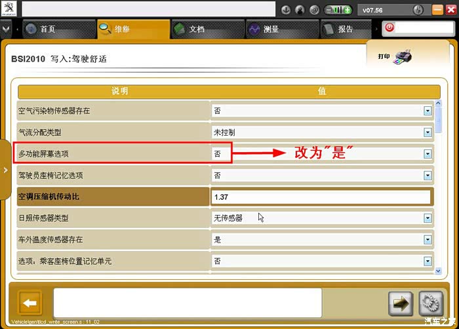The width and height of the screenshot is (459, 329).
Task: Click the next arrow button at bottom right
Action: (401, 303)
